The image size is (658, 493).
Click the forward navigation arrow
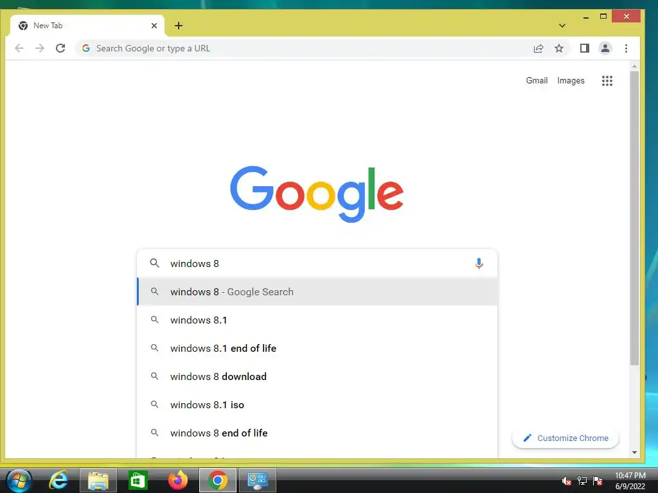40,48
